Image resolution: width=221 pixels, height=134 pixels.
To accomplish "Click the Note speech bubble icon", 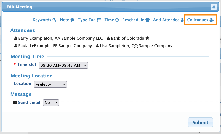I will [x=73, y=20].
